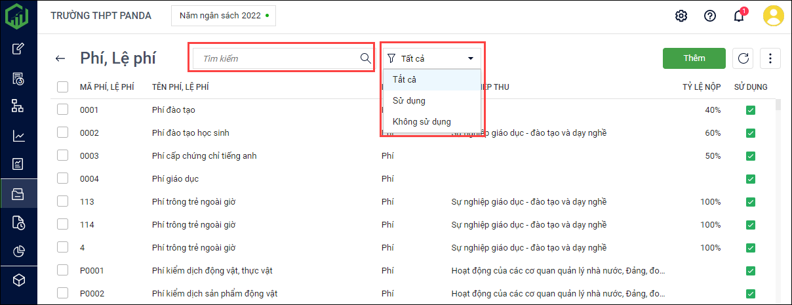
Task: Choose Sử dụng from the filter list
Action: coord(409,100)
